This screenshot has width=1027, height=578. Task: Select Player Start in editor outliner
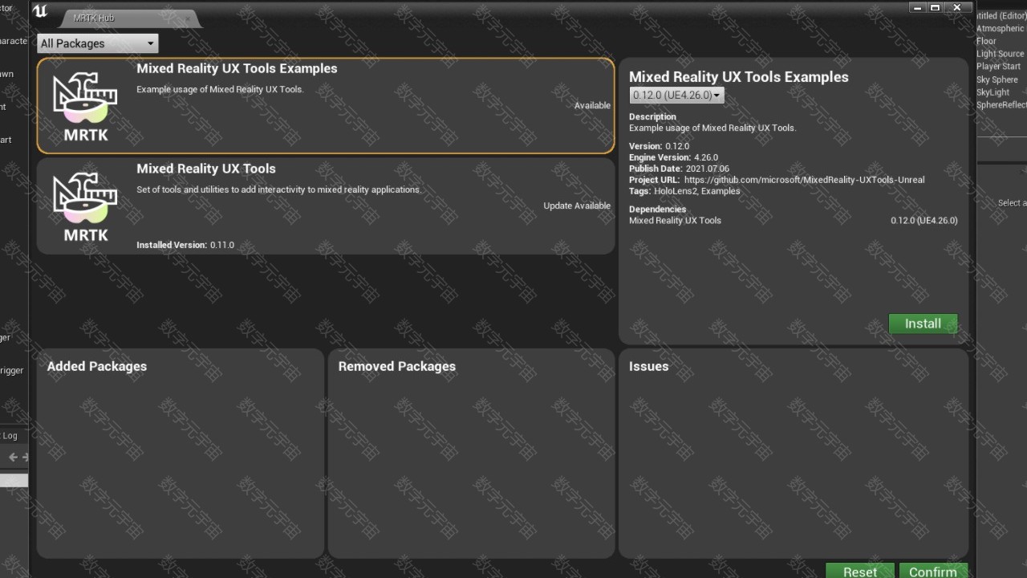click(1001, 67)
